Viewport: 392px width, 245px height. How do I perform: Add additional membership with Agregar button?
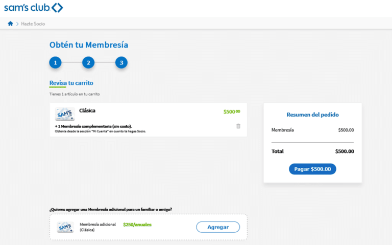pos(218,227)
